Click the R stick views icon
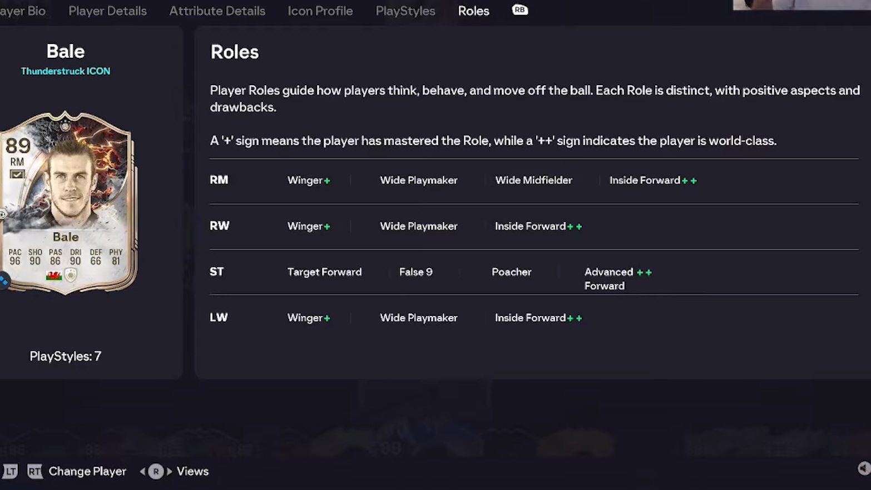Viewport: 871px width, 490px height. (156, 472)
